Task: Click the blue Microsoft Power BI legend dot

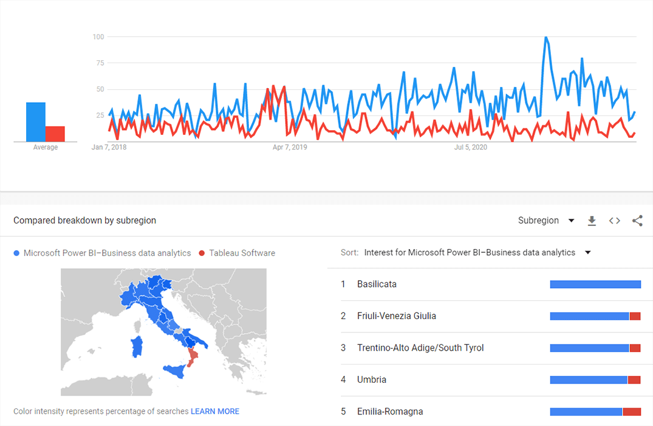Action: tap(17, 253)
